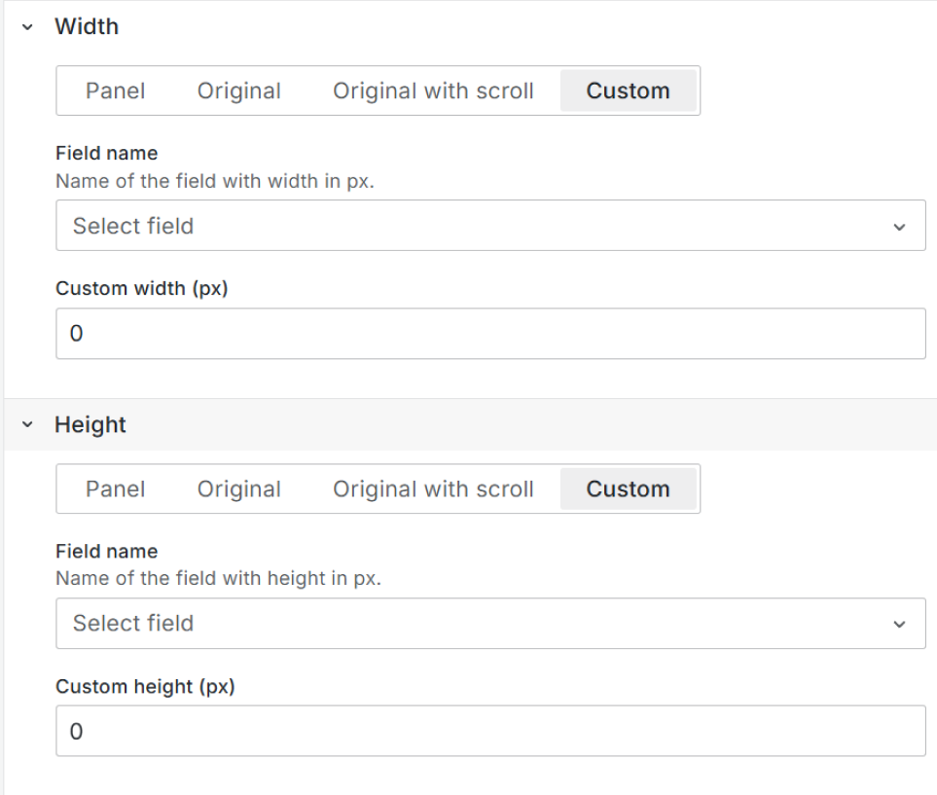Image resolution: width=937 pixels, height=795 pixels.
Task: Click the height field dropdown arrow icon
Action: [x=898, y=625]
